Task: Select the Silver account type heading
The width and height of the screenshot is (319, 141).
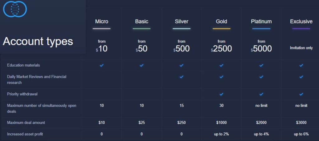Action: click(x=182, y=21)
